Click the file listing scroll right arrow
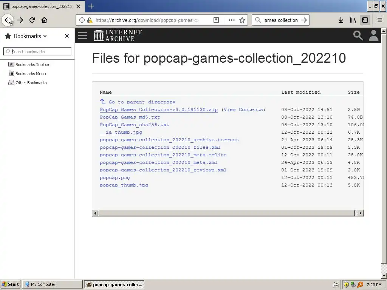Viewport: 387px width, 290px height. [x=360, y=213]
